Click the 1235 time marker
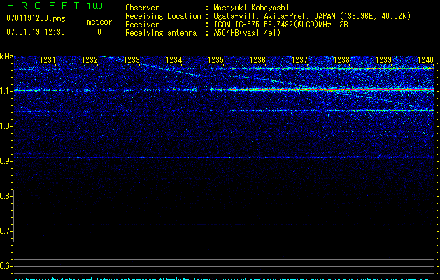This screenshot has height=280, width=440. [x=215, y=61]
